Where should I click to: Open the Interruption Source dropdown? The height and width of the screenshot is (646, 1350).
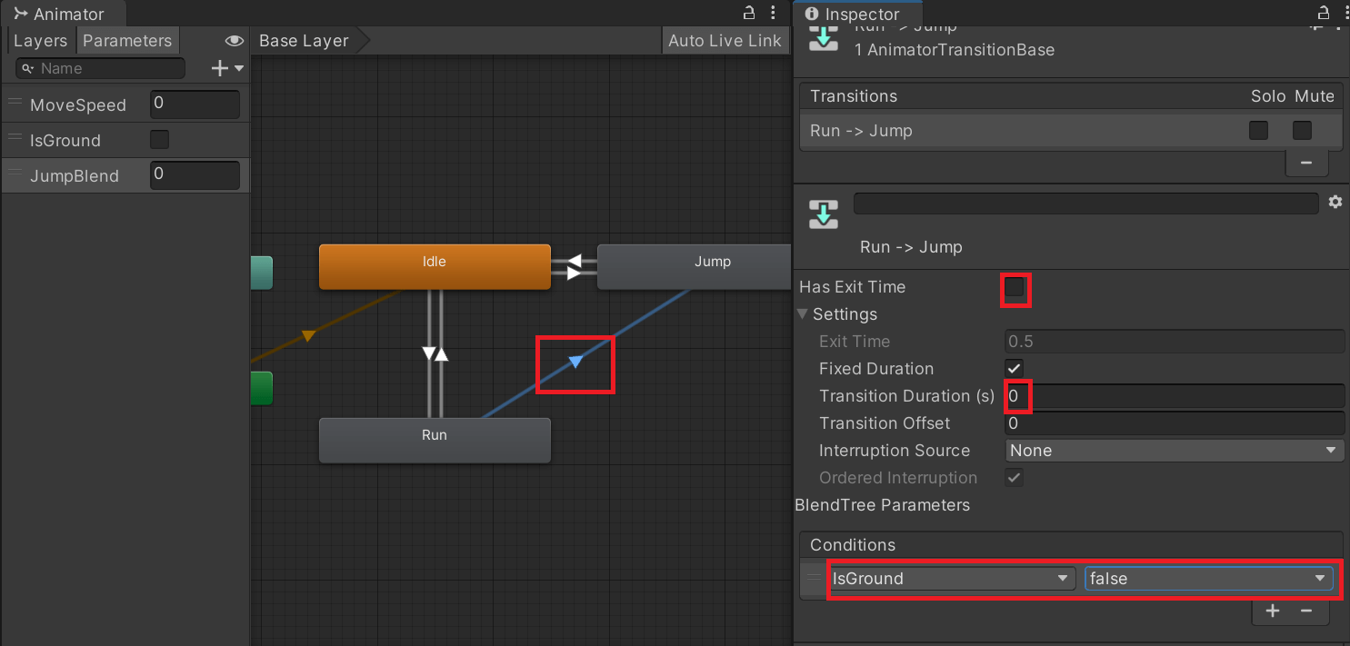1175,451
